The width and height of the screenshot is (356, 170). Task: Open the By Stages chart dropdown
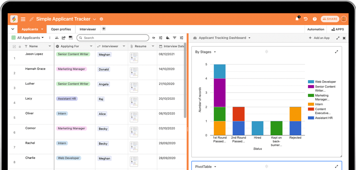tap(215, 52)
